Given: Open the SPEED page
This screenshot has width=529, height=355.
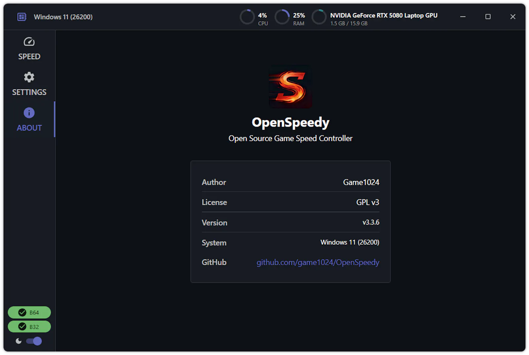Looking at the screenshot, I should pos(29,48).
